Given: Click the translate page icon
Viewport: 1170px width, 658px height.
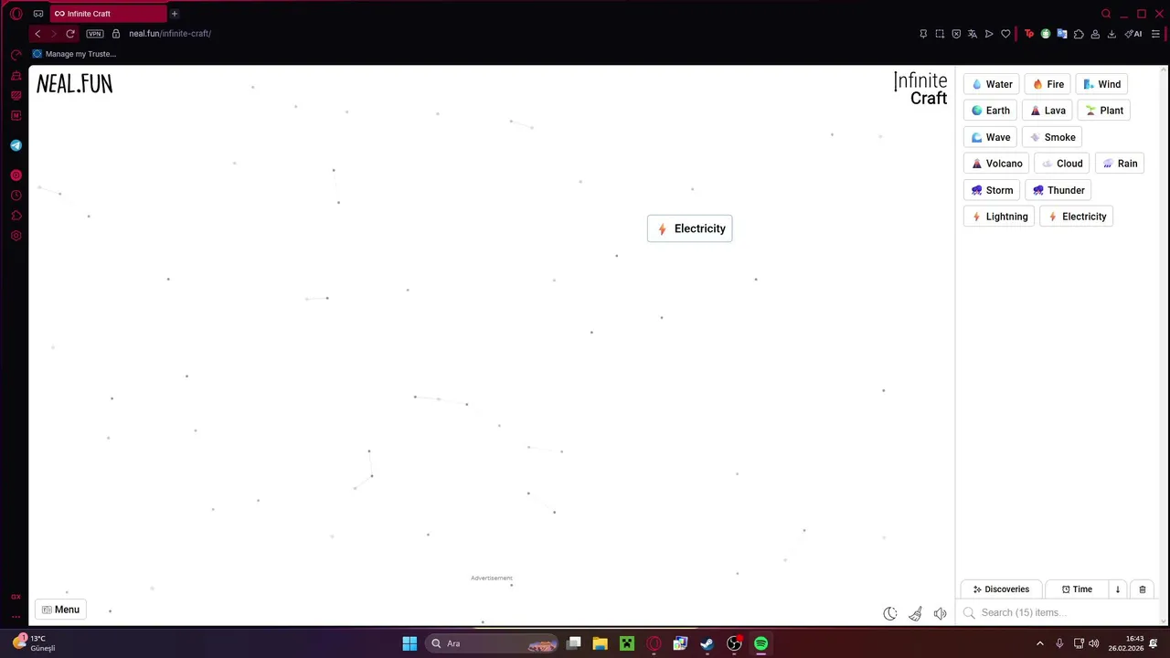Looking at the screenshot, I should 973,34.
